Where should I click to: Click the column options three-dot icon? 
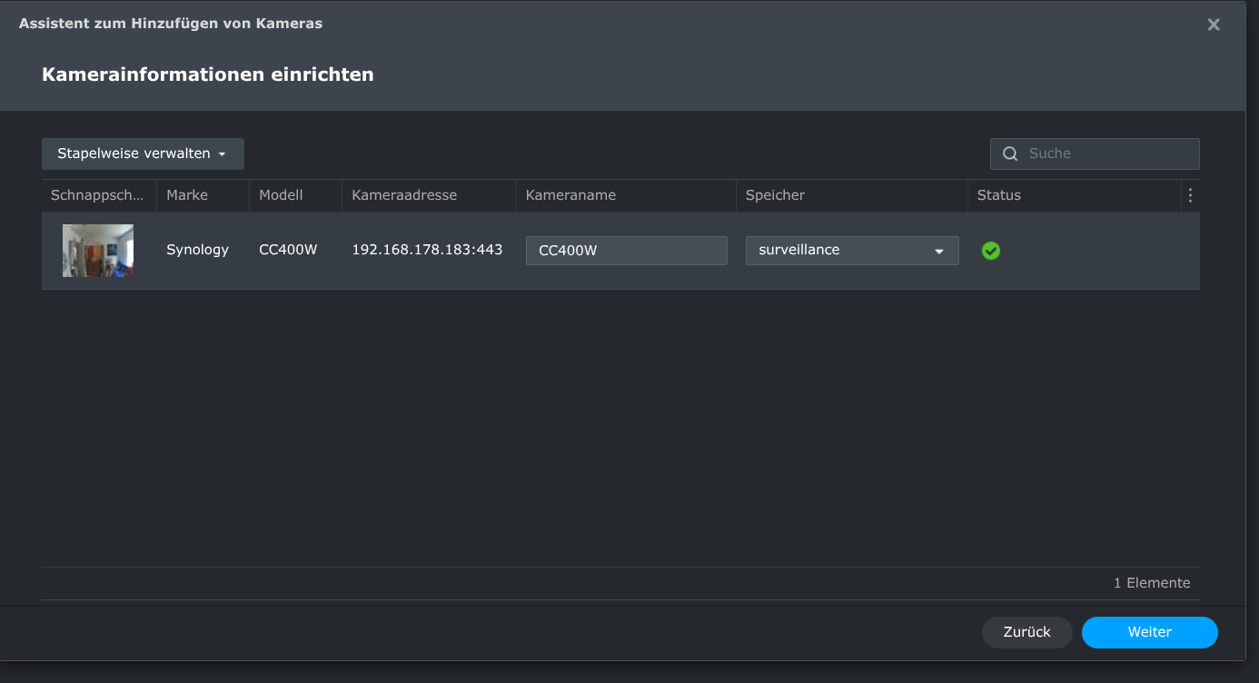click(1190, 195)
